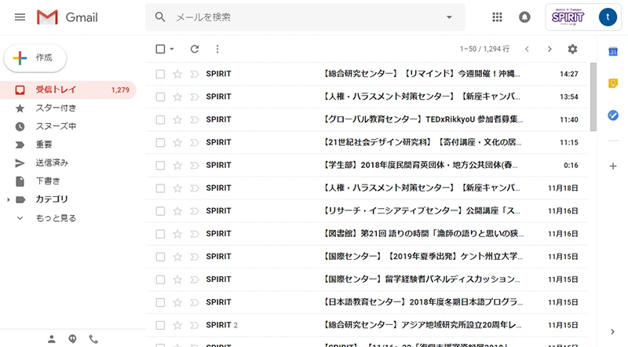Tick the checkbox of the 13:54 email

point(160,97)
